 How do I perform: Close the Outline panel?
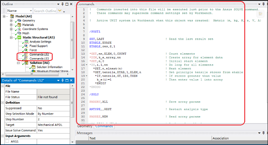[71, 4]
